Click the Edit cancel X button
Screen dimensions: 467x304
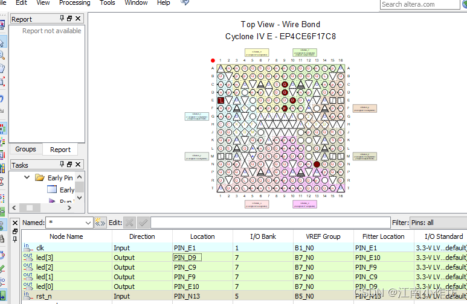coord(129,223)
